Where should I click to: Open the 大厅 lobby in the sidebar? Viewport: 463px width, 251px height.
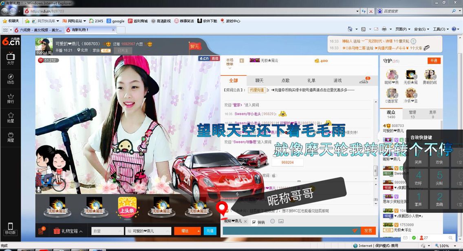(11, 58)
